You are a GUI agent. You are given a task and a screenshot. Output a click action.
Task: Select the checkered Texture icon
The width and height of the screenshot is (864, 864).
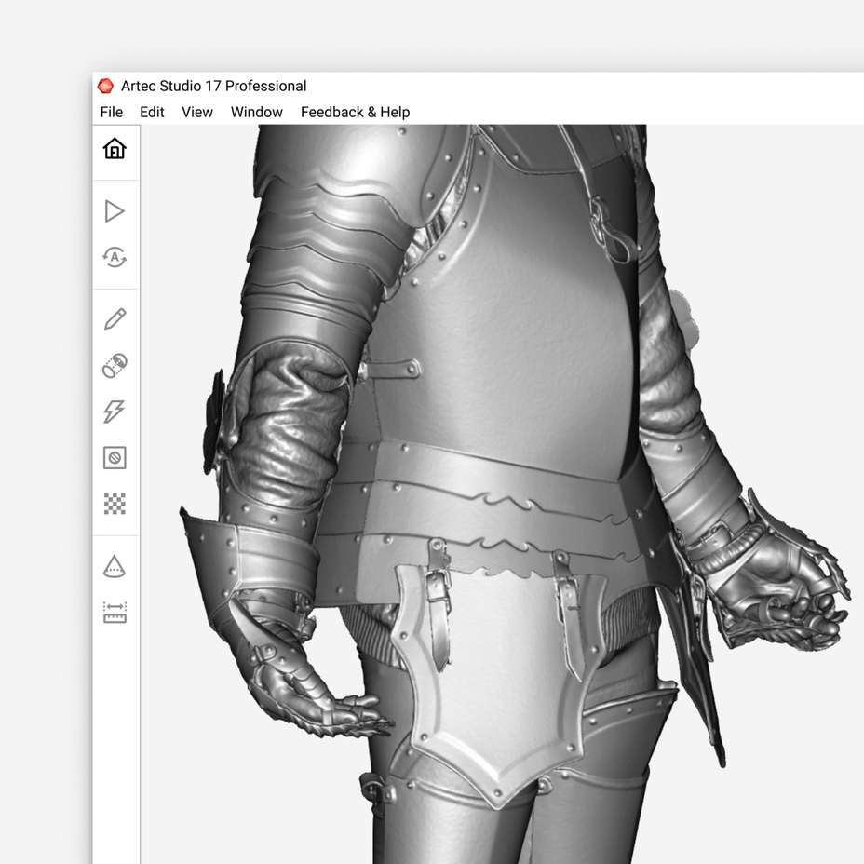pos(115,506)
